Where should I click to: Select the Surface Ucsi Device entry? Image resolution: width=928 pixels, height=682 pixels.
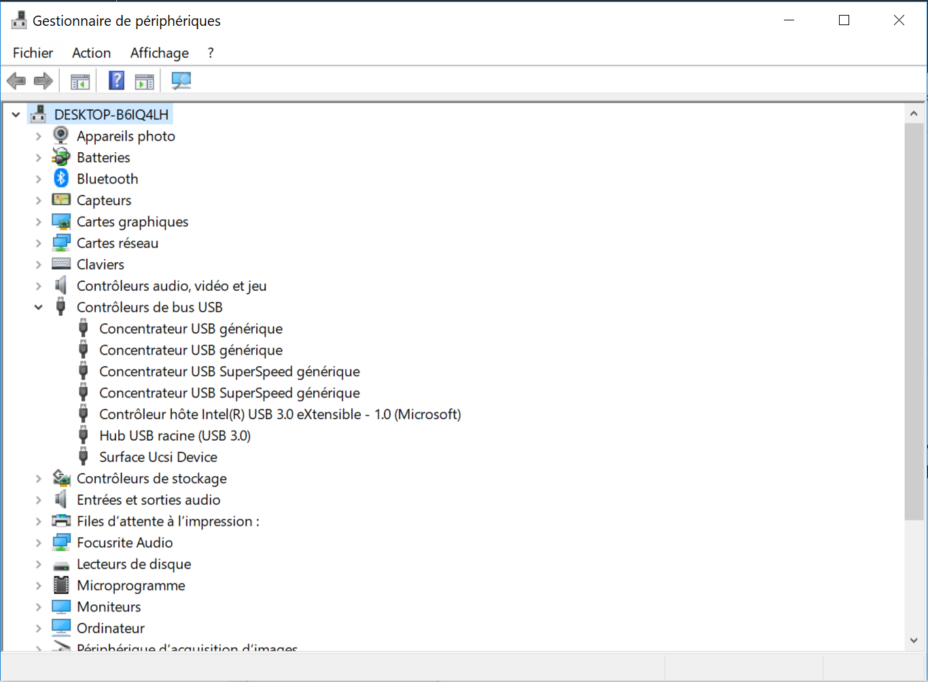[158, 457]
